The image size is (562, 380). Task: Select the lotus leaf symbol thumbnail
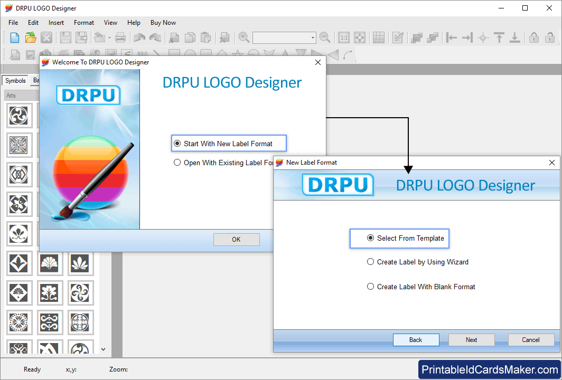point(80,263)
